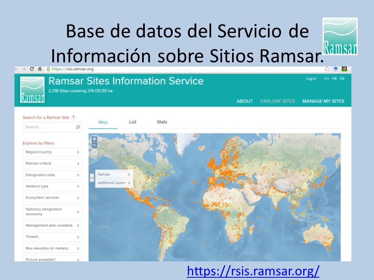
Task: Click the Log in link
Action: (311, 79)
